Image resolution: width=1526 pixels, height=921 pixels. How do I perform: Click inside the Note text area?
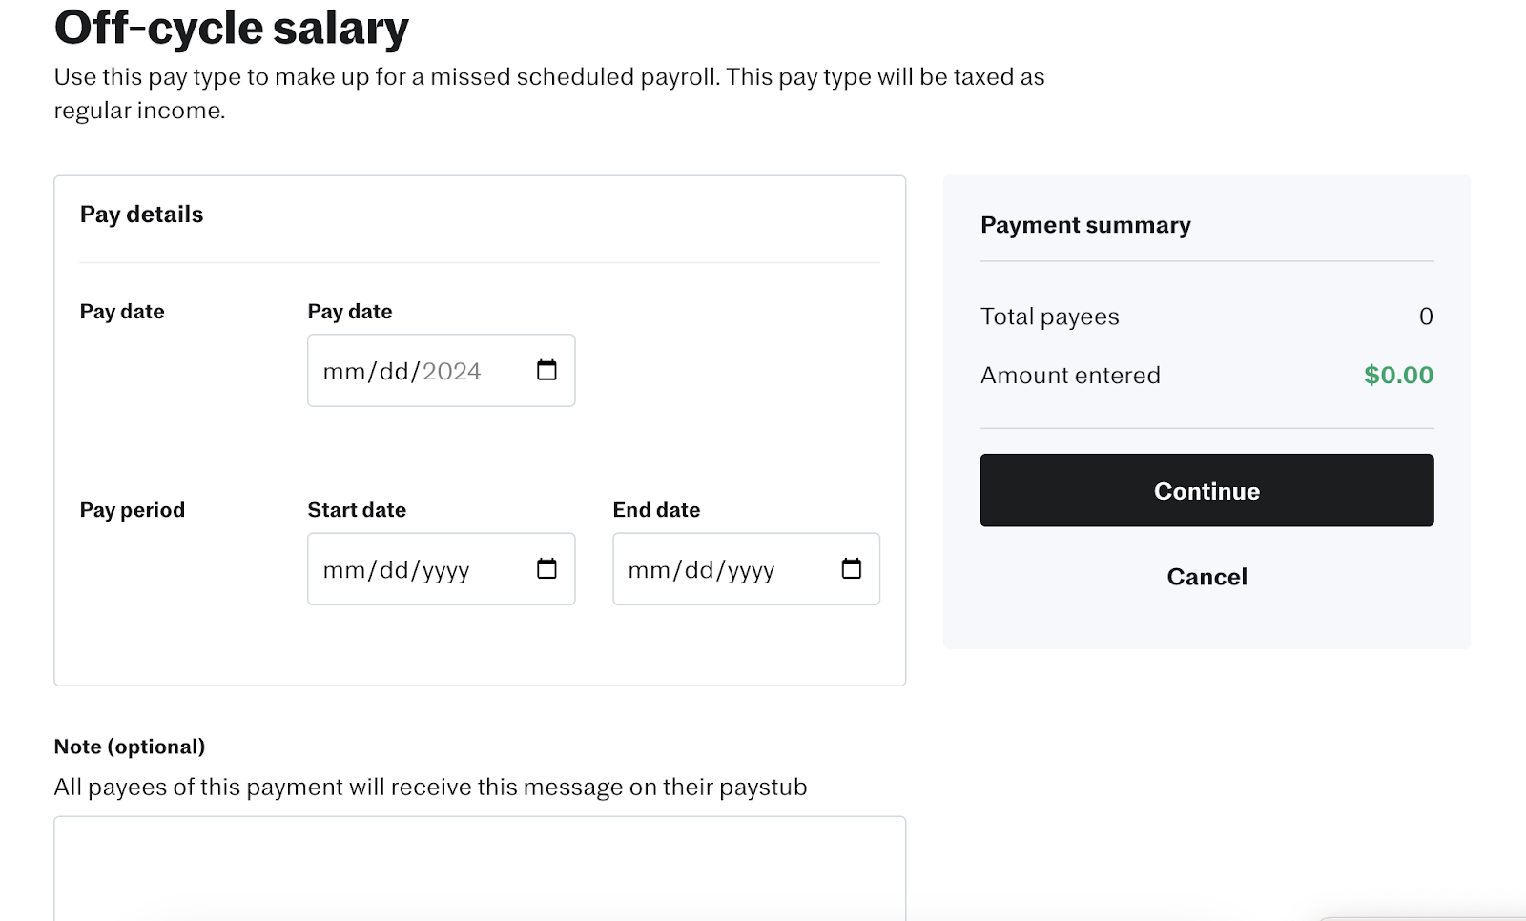click(480, 868)
